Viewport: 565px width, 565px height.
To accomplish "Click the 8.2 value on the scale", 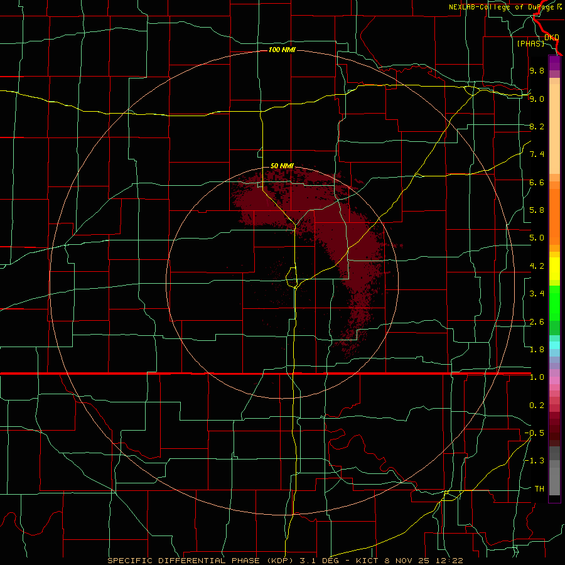I will [537, 126].
